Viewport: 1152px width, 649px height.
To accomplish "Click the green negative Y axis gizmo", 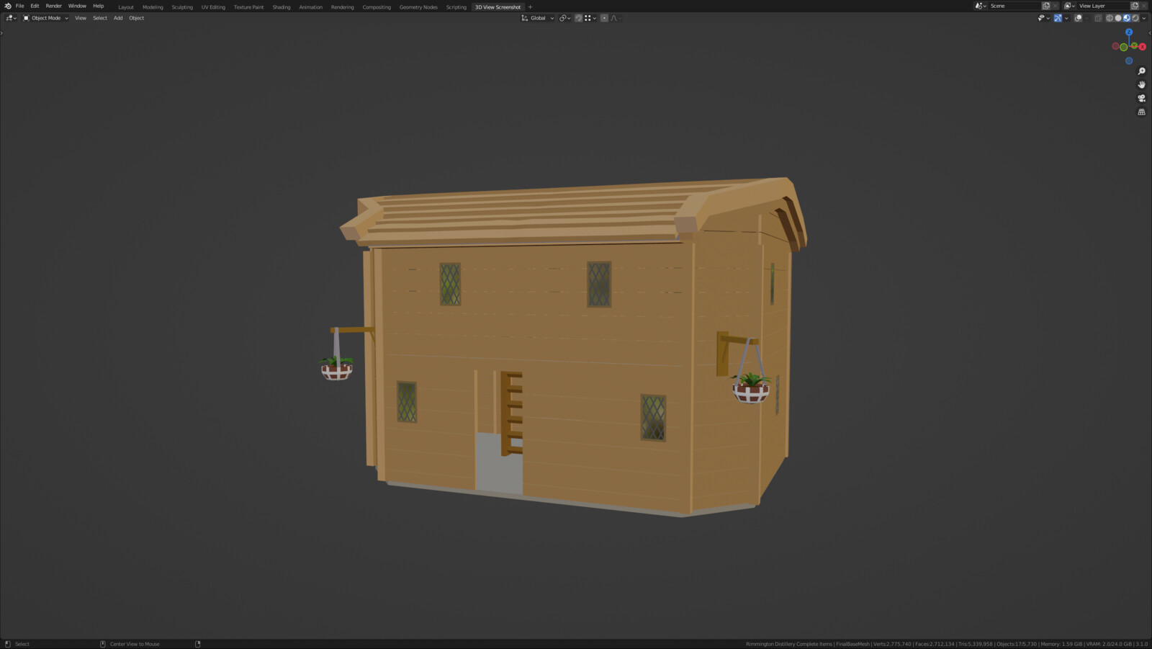I will [1123, 47].
